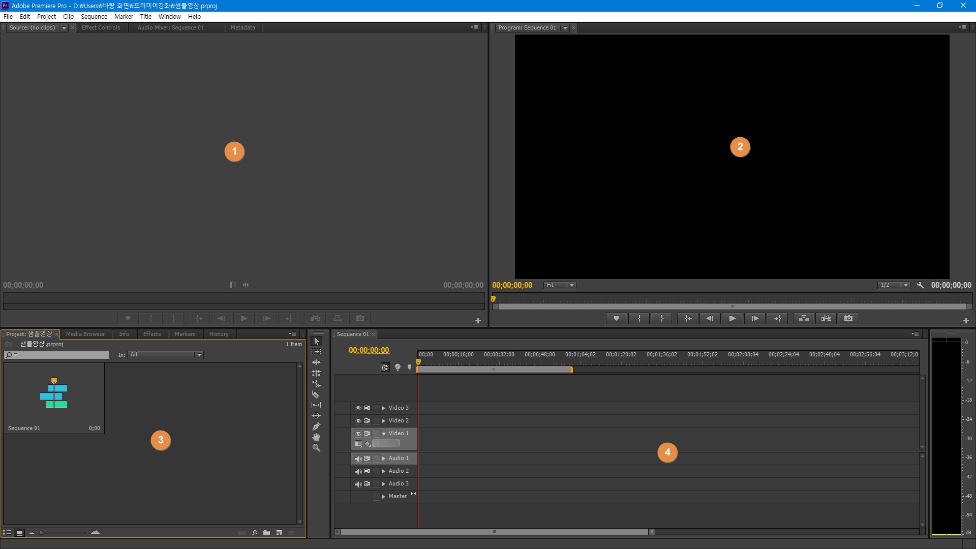
Task: Choose the Hand tool
Action: coord(316,437)
